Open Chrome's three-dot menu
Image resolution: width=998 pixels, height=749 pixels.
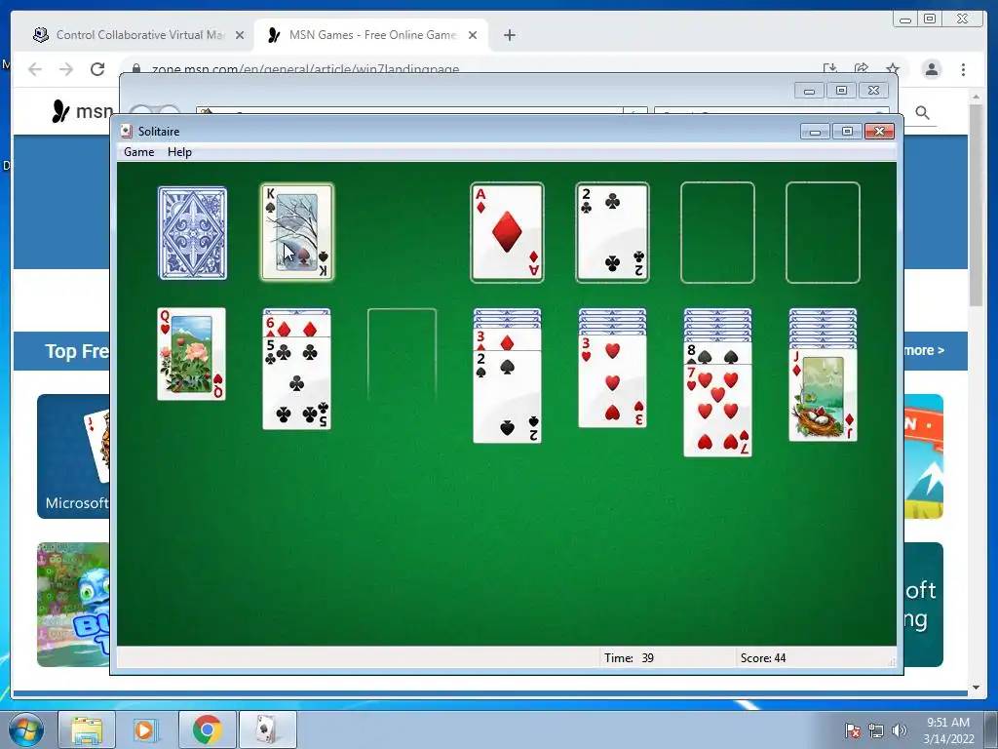point(964,69)
